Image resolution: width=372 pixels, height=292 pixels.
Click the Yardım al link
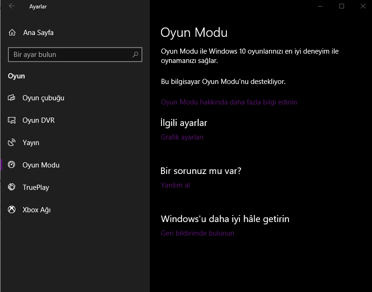click(175, 185)
